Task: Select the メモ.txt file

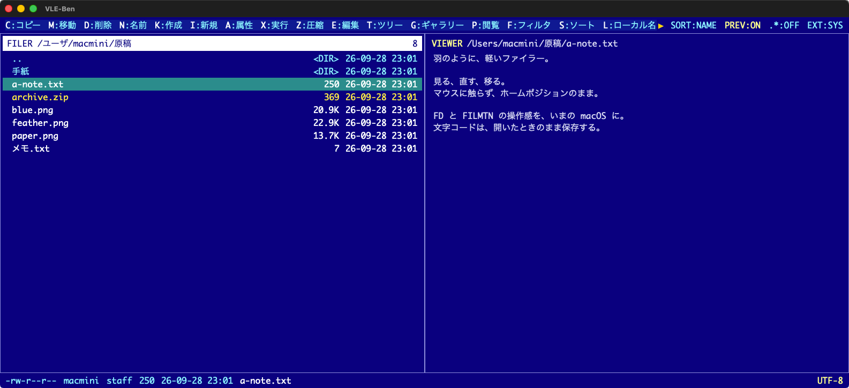Action: [x=212, y=148]
